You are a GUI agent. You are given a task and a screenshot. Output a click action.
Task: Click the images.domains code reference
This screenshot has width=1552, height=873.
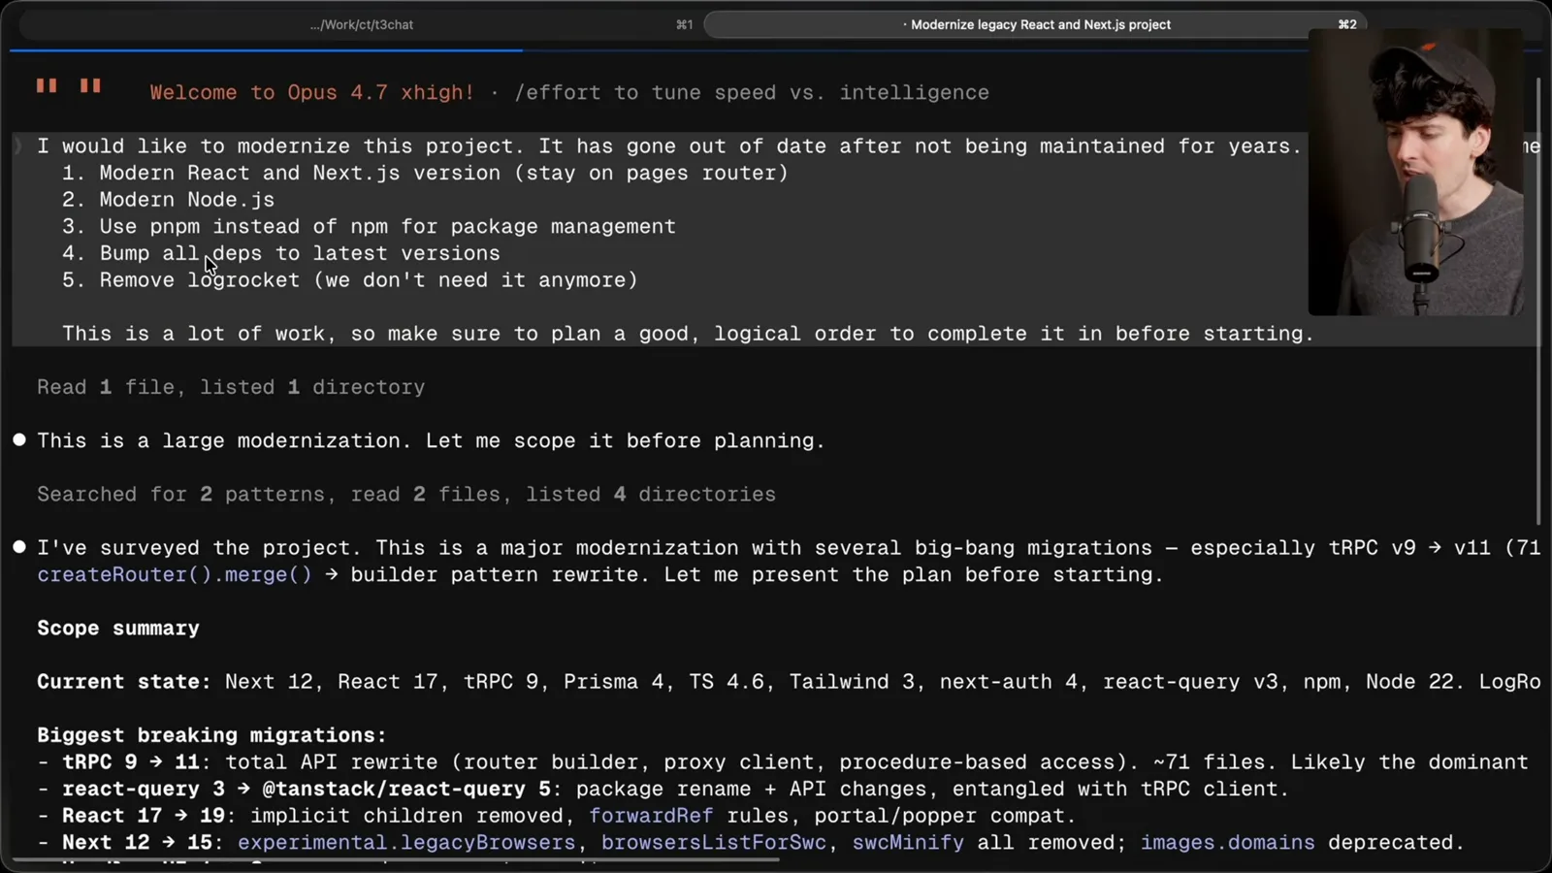1227,842
